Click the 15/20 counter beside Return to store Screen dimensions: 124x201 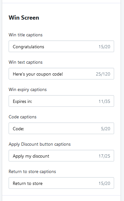pyautogui.click(x=105, y=183)
